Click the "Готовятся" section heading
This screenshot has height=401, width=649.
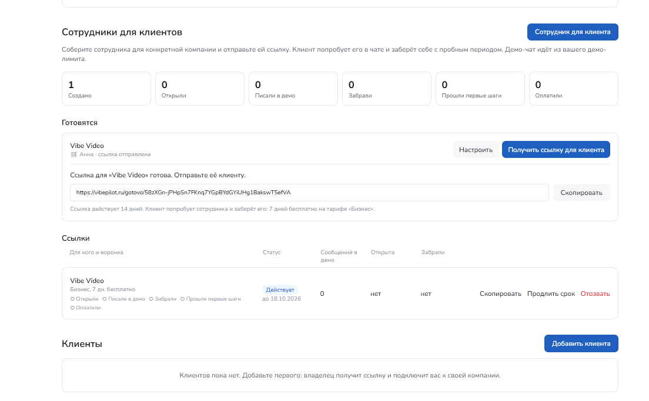(79, 123)
